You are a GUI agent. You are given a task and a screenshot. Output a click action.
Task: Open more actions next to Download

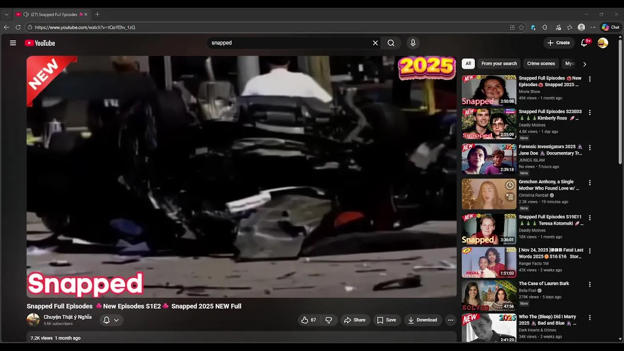pyautogui.click(x=451, y=320)
